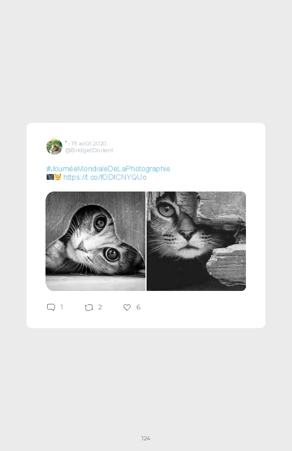292x451 pixels.
Task: Follow the https://t.co/fODICNYQUo link
Action: (x=104, y=177)
